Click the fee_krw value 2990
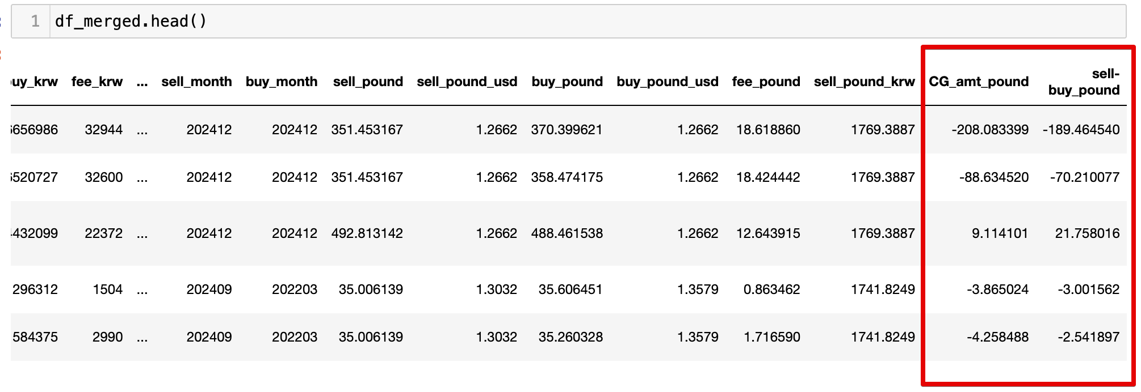Viewport: 1141px width, 392px height. coord(108,337)
